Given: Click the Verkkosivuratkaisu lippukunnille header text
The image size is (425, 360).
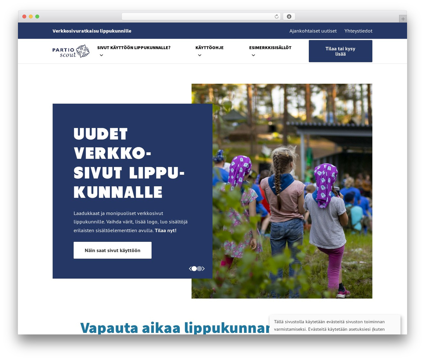Looking at the screenshot, I should [92, 31].
